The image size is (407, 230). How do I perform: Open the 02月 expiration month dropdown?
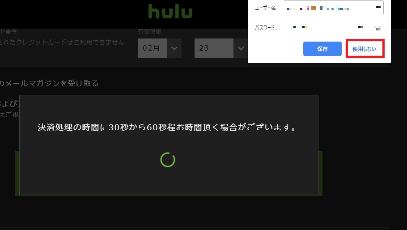(x=160, y=48)
